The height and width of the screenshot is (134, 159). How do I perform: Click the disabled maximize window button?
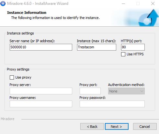(x=138, y=4)
